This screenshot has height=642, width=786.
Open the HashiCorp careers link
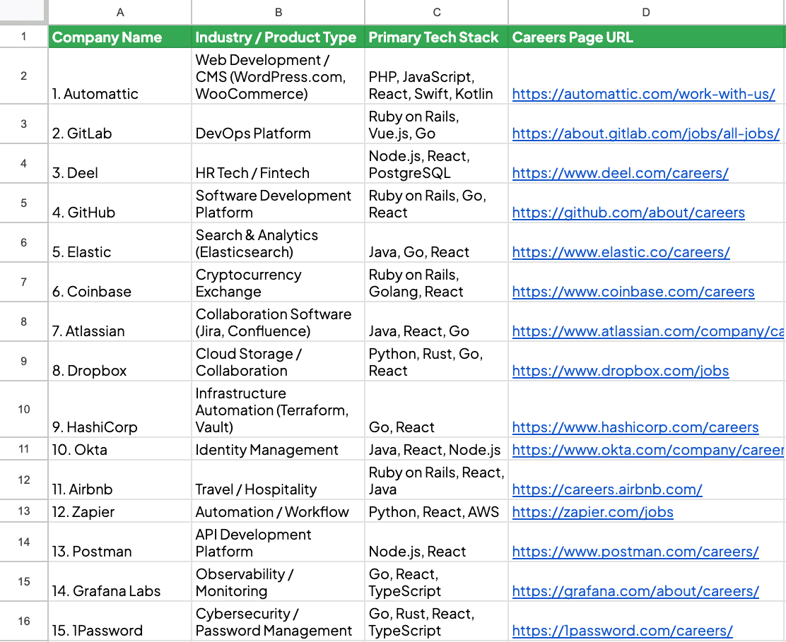[x=635, y=427]
